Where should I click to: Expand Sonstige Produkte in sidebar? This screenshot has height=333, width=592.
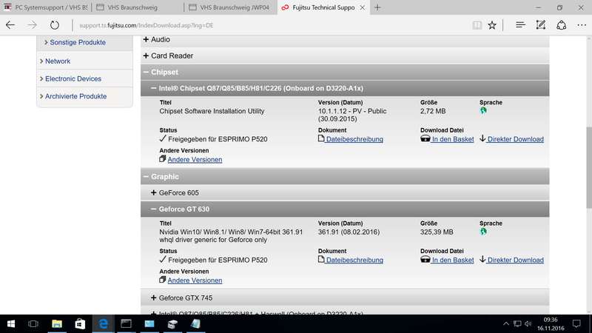[x=78, y=42]
